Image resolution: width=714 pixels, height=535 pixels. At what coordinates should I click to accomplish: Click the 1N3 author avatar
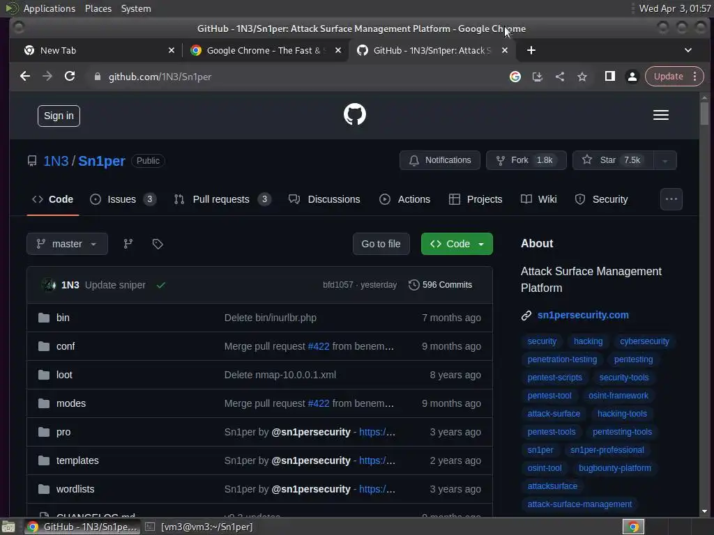48,285
